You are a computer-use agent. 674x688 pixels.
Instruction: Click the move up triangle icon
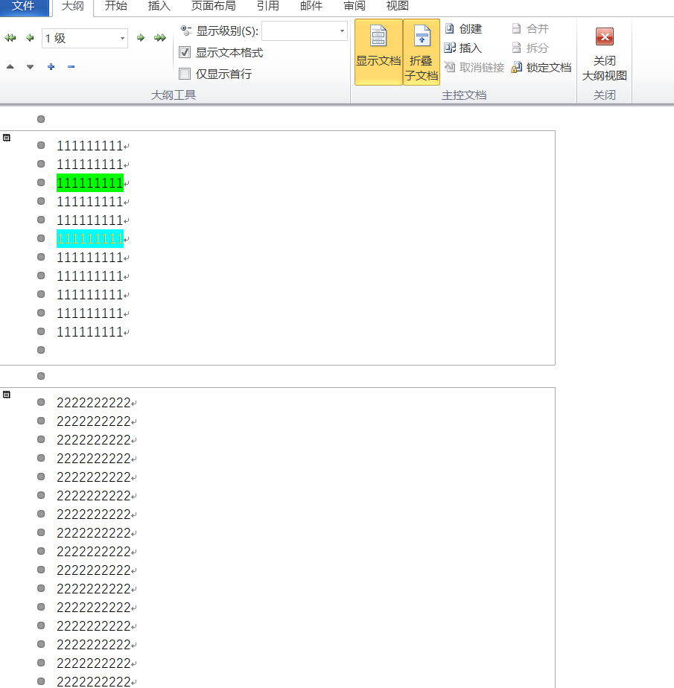[10, 67]
